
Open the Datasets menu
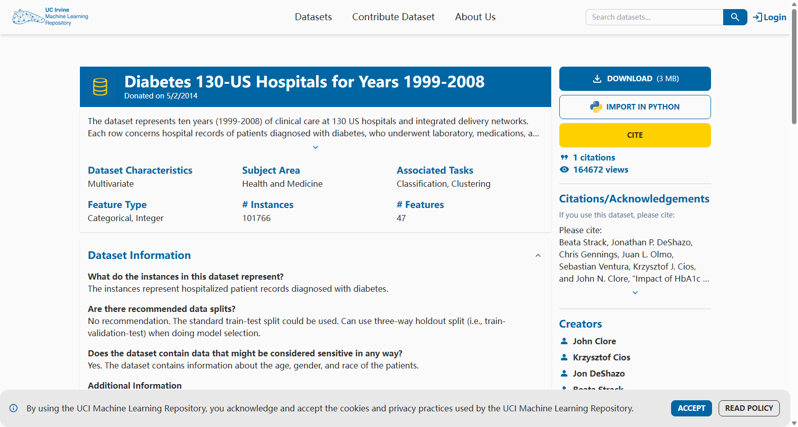(x=314, y=17)
